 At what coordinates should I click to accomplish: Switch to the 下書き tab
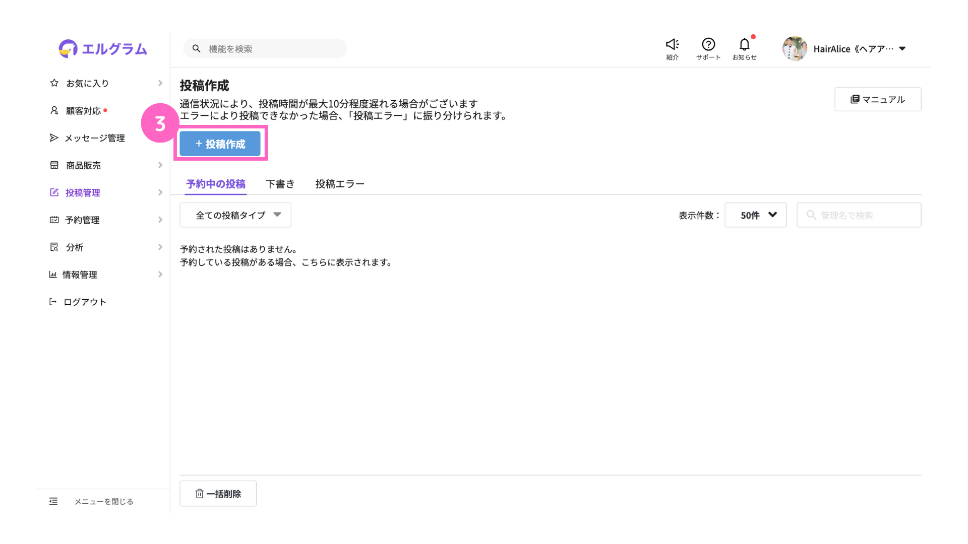[280, 184]
